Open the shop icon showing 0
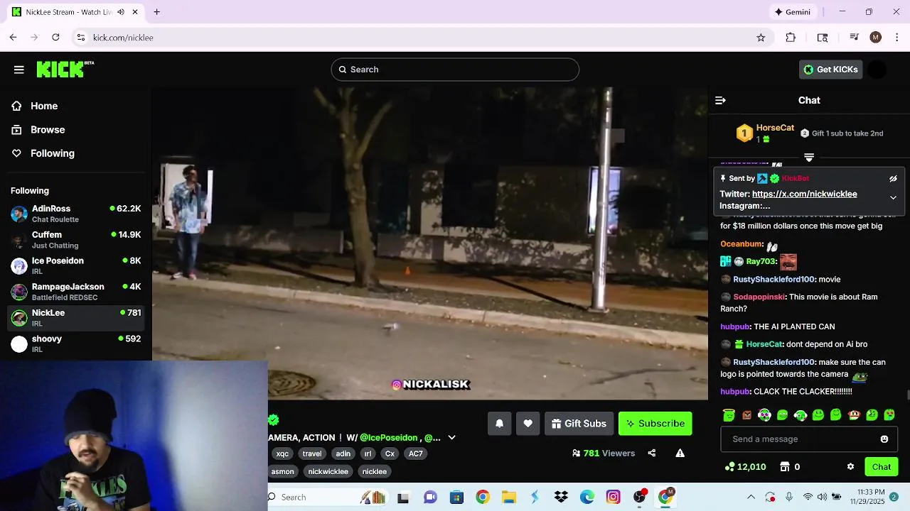 coord(785,467)
